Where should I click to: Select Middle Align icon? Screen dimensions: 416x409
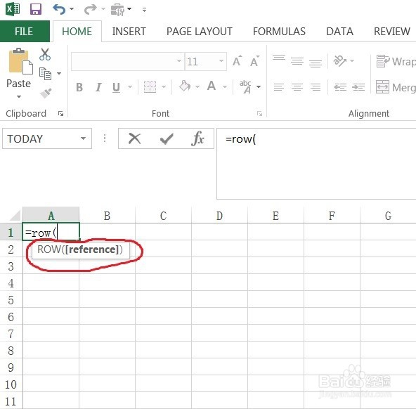(297, 61)
